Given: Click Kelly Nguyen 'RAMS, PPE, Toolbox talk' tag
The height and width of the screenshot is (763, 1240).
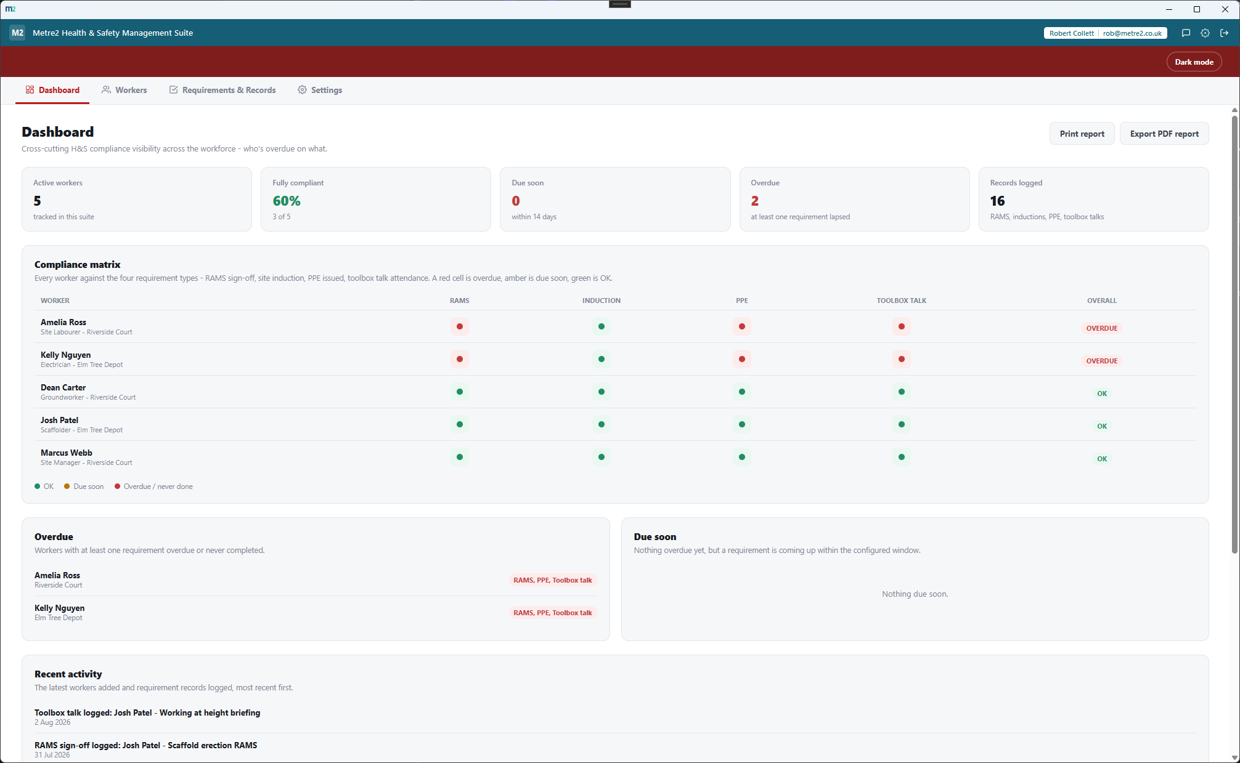Looking at the screenshot, I should (552, 613).
